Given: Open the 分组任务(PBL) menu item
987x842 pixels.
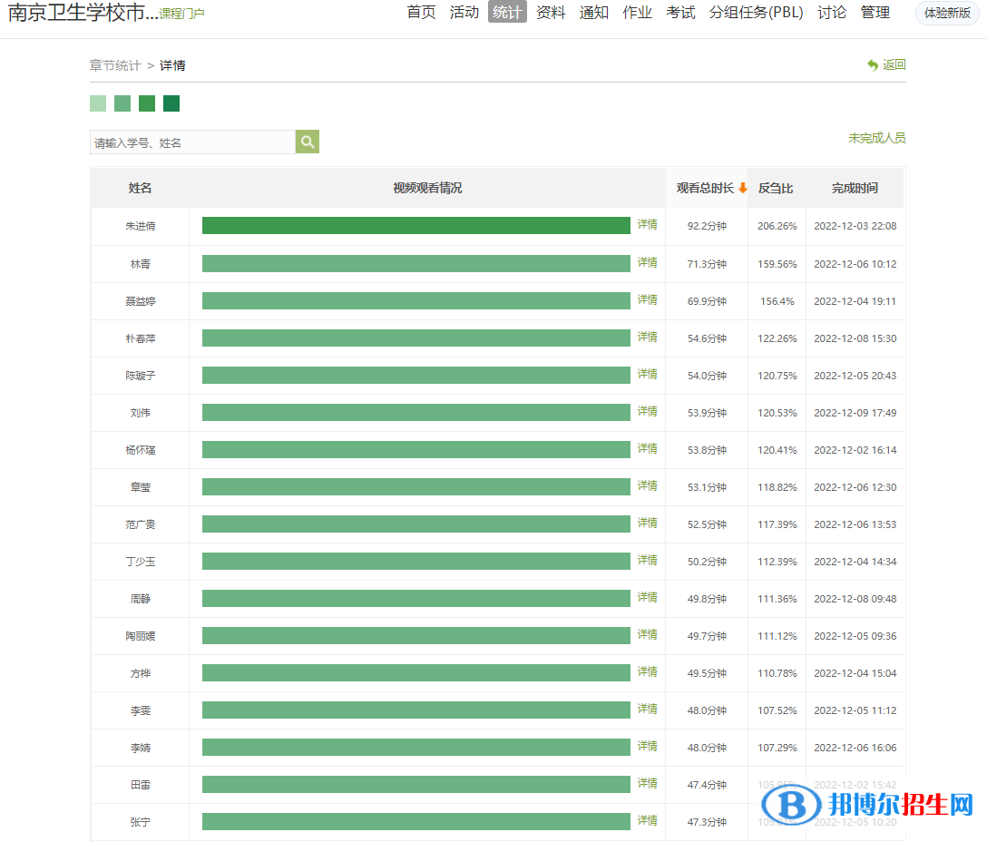Looking at the screenshot, I should [756, 13].
